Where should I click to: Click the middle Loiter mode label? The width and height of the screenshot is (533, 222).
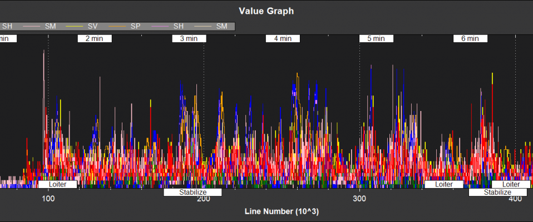coord(444,184)
